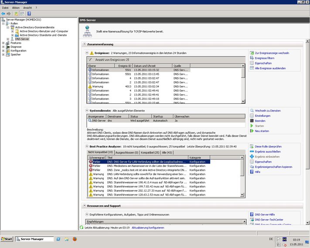Click Aktualisierung konfigurieren link

tap(148, 228)
